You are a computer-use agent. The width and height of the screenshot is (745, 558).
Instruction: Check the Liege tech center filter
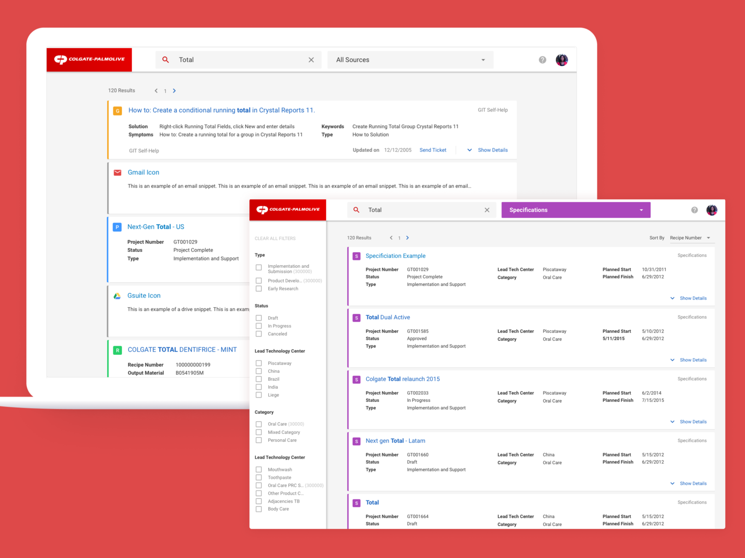pos(258,395)
